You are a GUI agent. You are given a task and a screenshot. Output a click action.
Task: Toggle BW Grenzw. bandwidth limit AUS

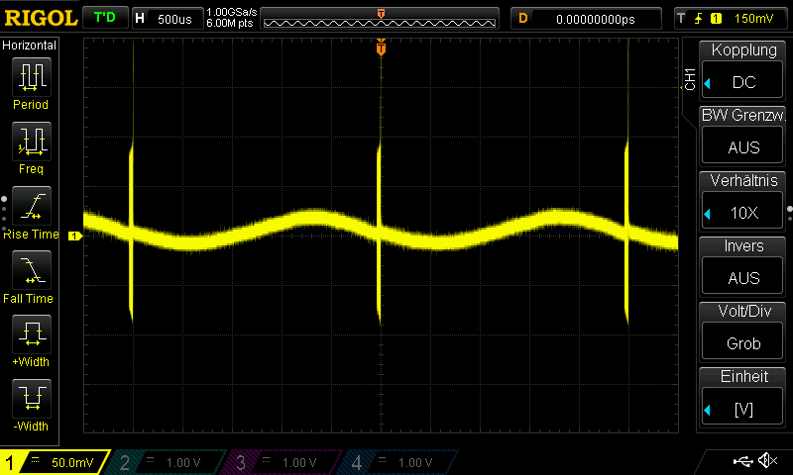pyautogui.click(x=743, y=137)
